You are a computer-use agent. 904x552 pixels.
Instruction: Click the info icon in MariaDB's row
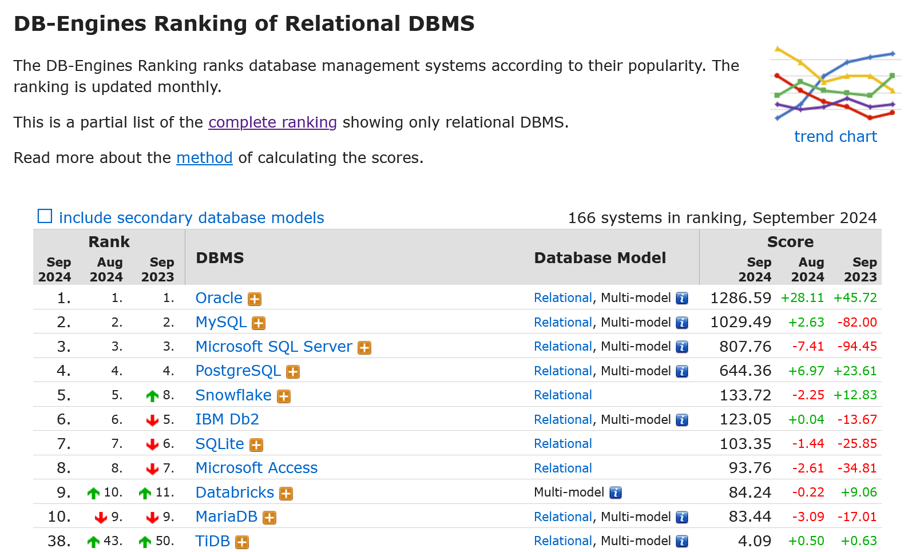click(681, 517)
